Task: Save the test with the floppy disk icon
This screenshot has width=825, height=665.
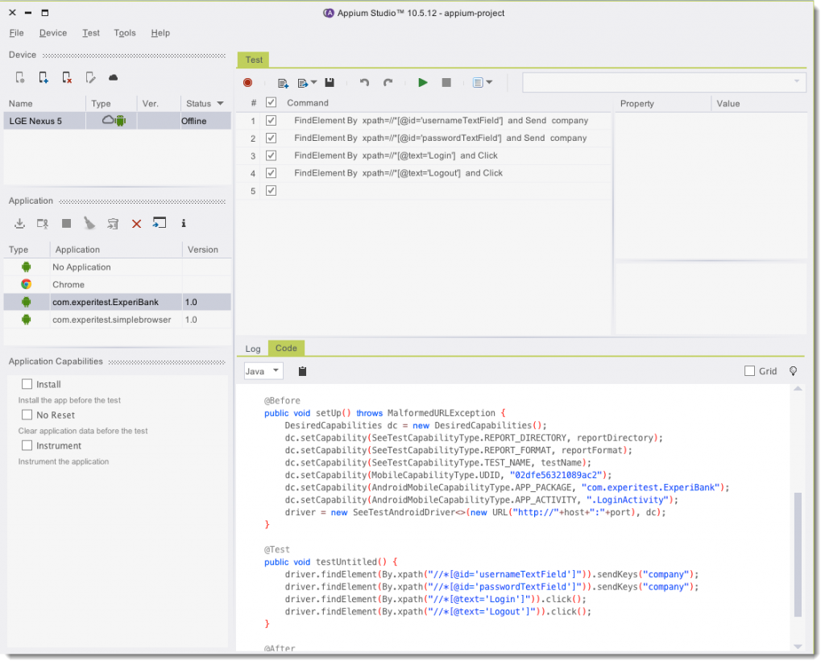Action: (x=330, y=83)
